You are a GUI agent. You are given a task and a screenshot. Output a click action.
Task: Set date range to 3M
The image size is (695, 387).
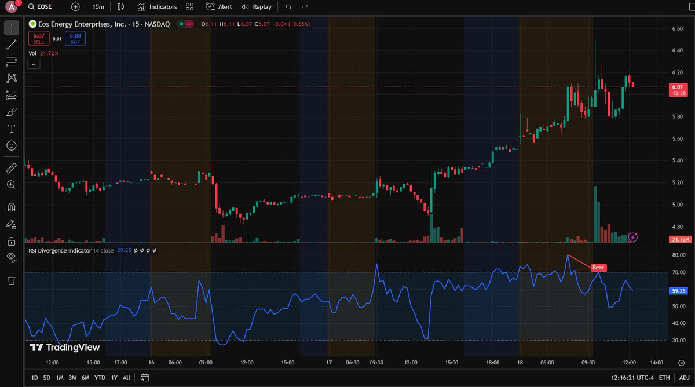tap(72, 378)
